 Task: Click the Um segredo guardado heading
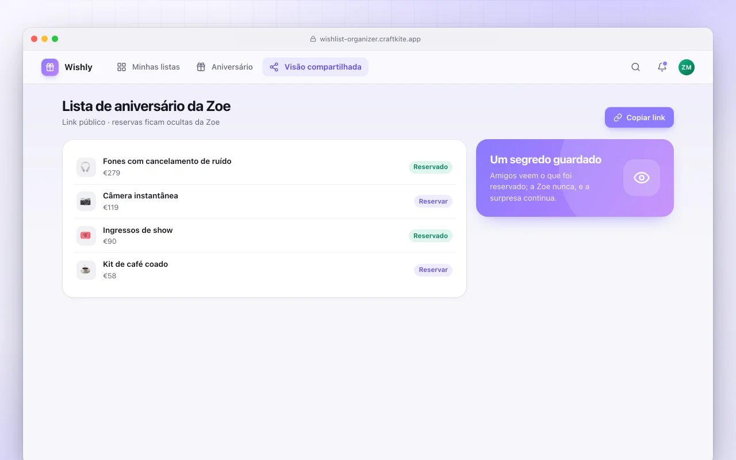(546, 159)
